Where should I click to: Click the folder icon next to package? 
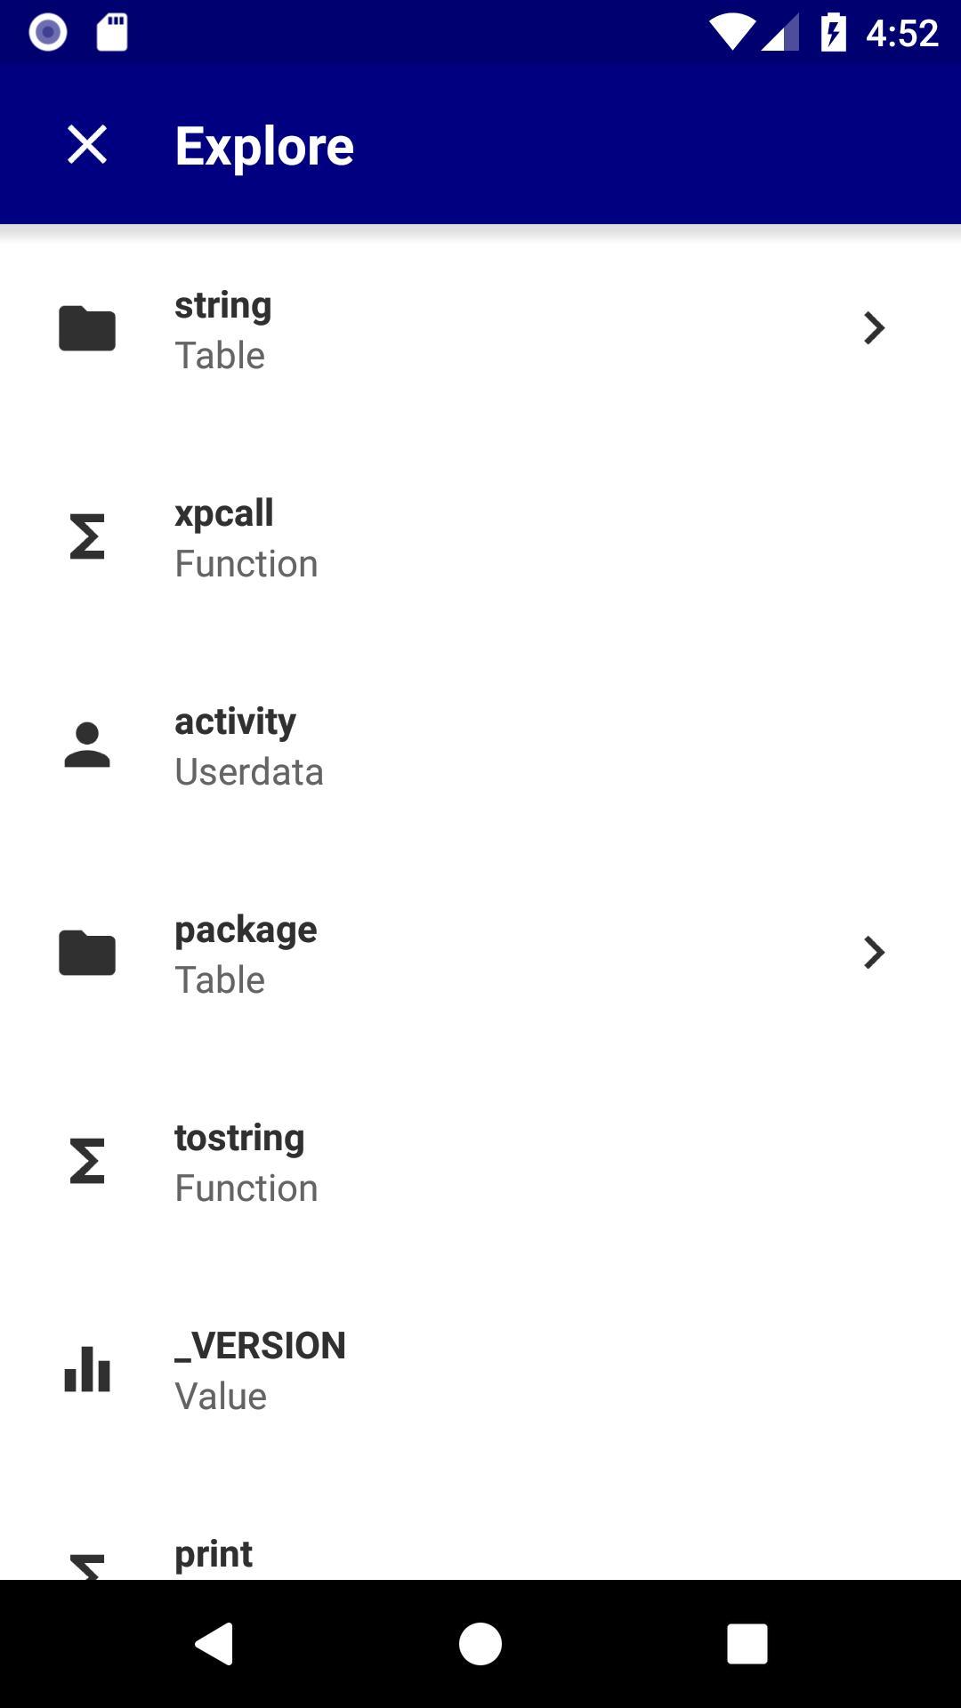click(87, 954)
